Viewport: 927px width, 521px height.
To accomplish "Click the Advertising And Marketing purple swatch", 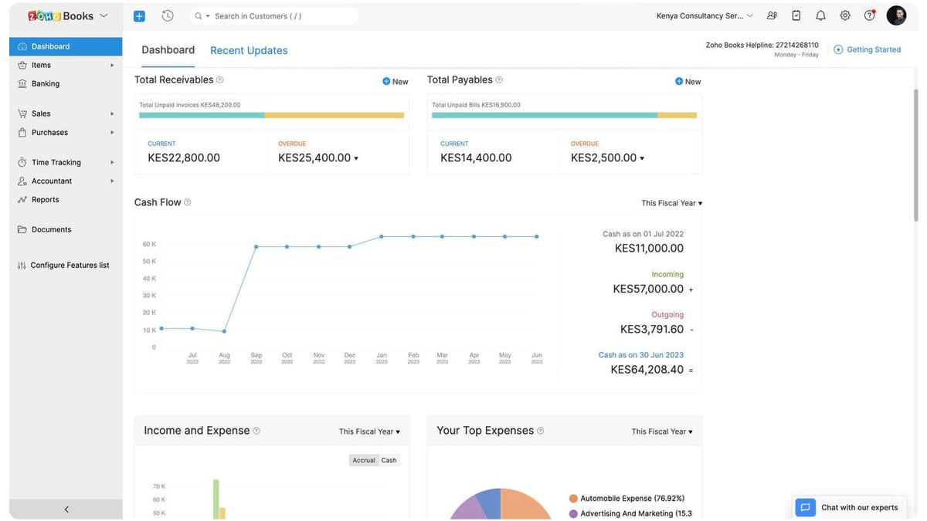I will click(573, 513).
